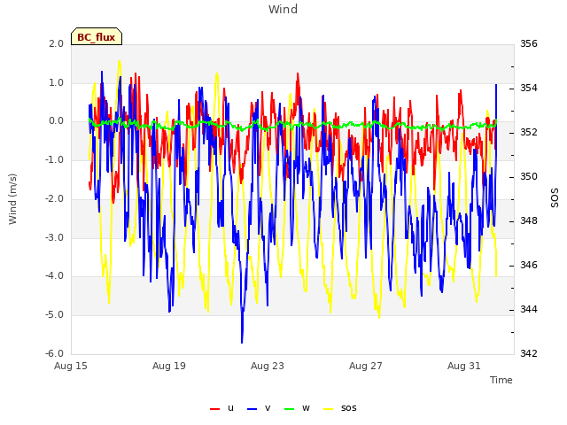567x425 pixels.
Task: Click the 'Wind (m/s)' left axis title
Action: pos(12,199)
